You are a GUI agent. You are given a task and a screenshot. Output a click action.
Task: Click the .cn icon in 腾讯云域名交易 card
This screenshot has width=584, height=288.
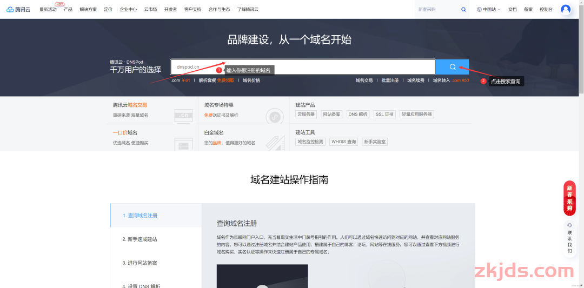click(x=183, y=116)
